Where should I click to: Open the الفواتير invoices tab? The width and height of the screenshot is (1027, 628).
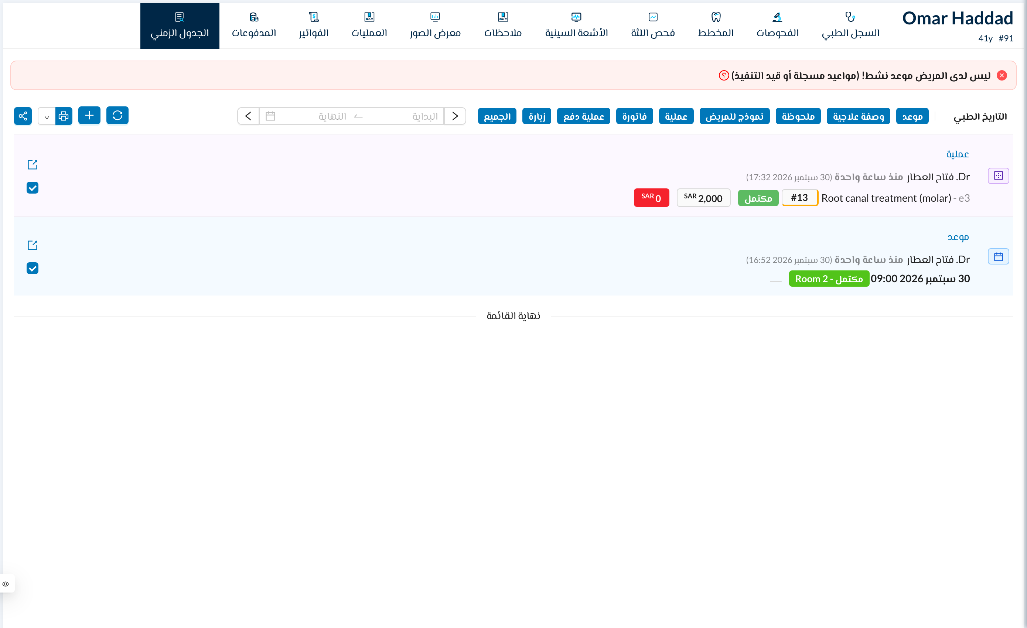click(x=313, y=25)
